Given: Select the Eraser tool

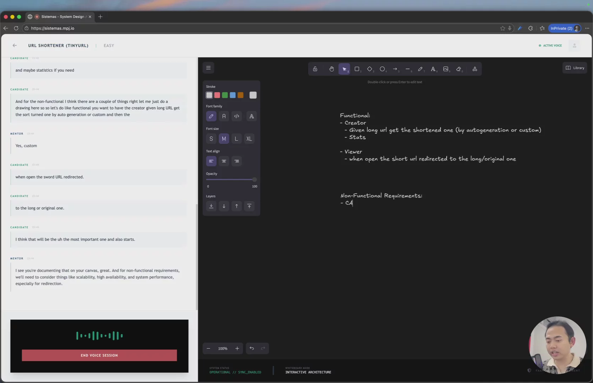Looking at the screenshot, I should point(459,69).
